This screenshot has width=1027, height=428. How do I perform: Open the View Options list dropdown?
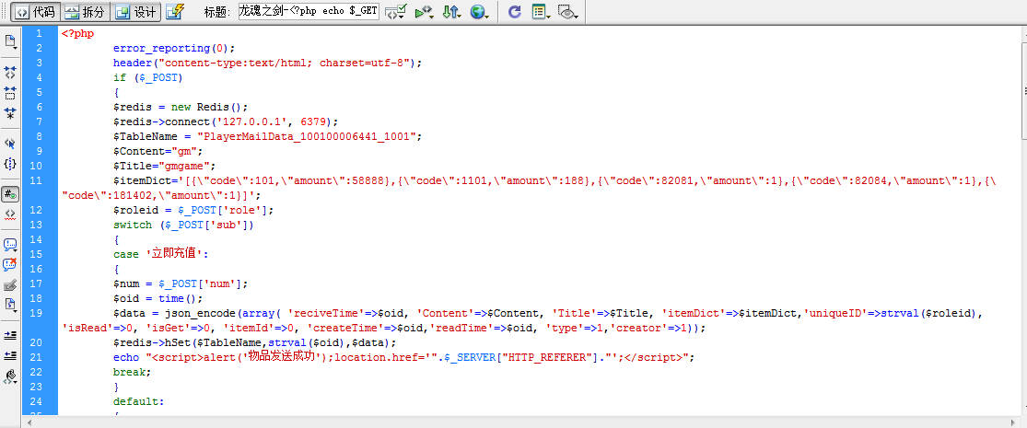tap(541, 12)
